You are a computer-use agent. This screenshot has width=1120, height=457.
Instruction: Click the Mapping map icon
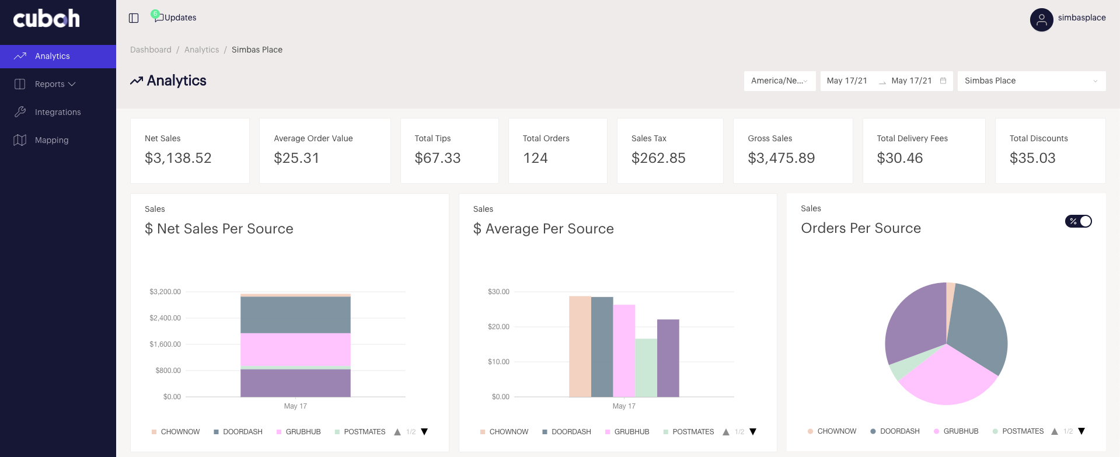(20, 140)
